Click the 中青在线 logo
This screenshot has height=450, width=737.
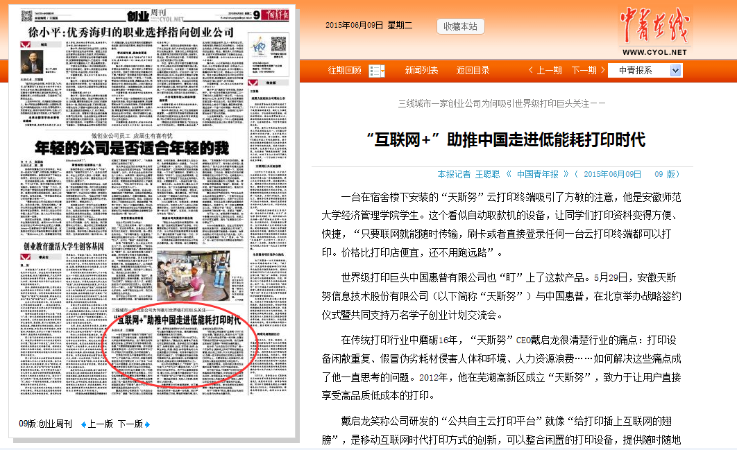[654, 26]
